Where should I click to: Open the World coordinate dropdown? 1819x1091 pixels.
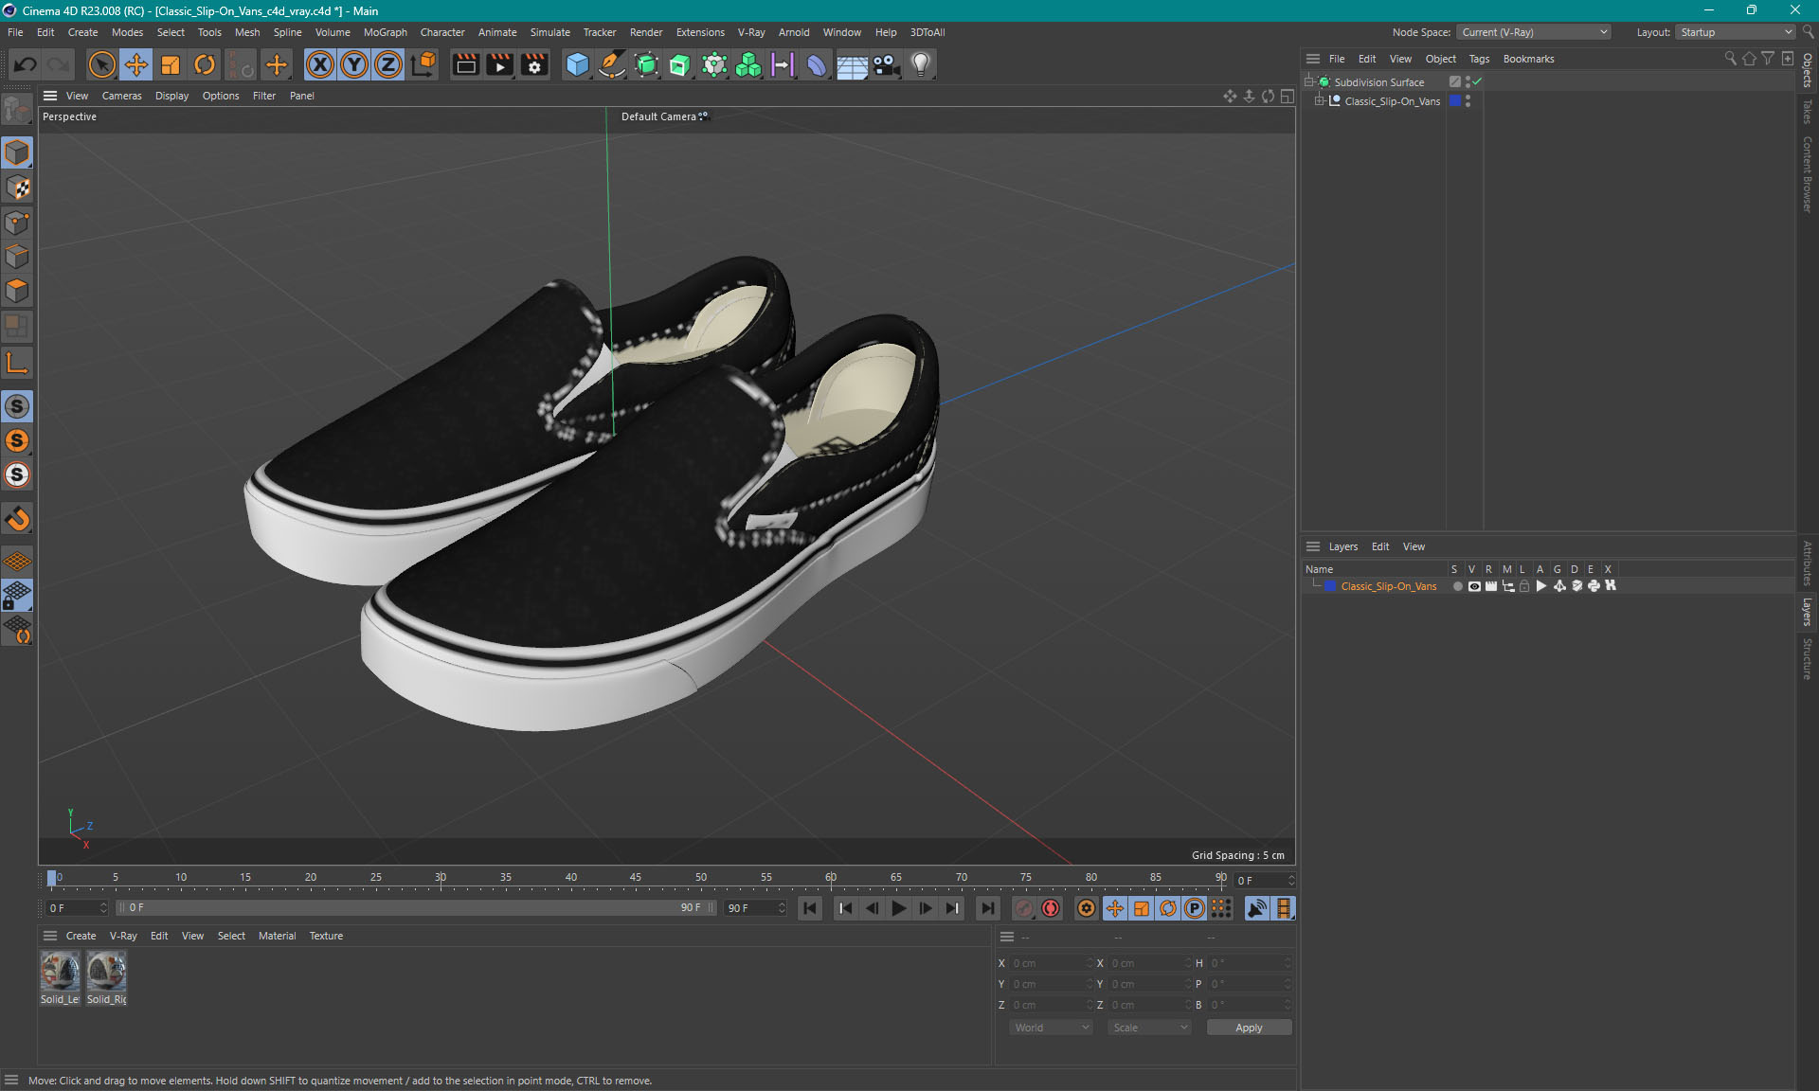click(x=1050, y=1028)
